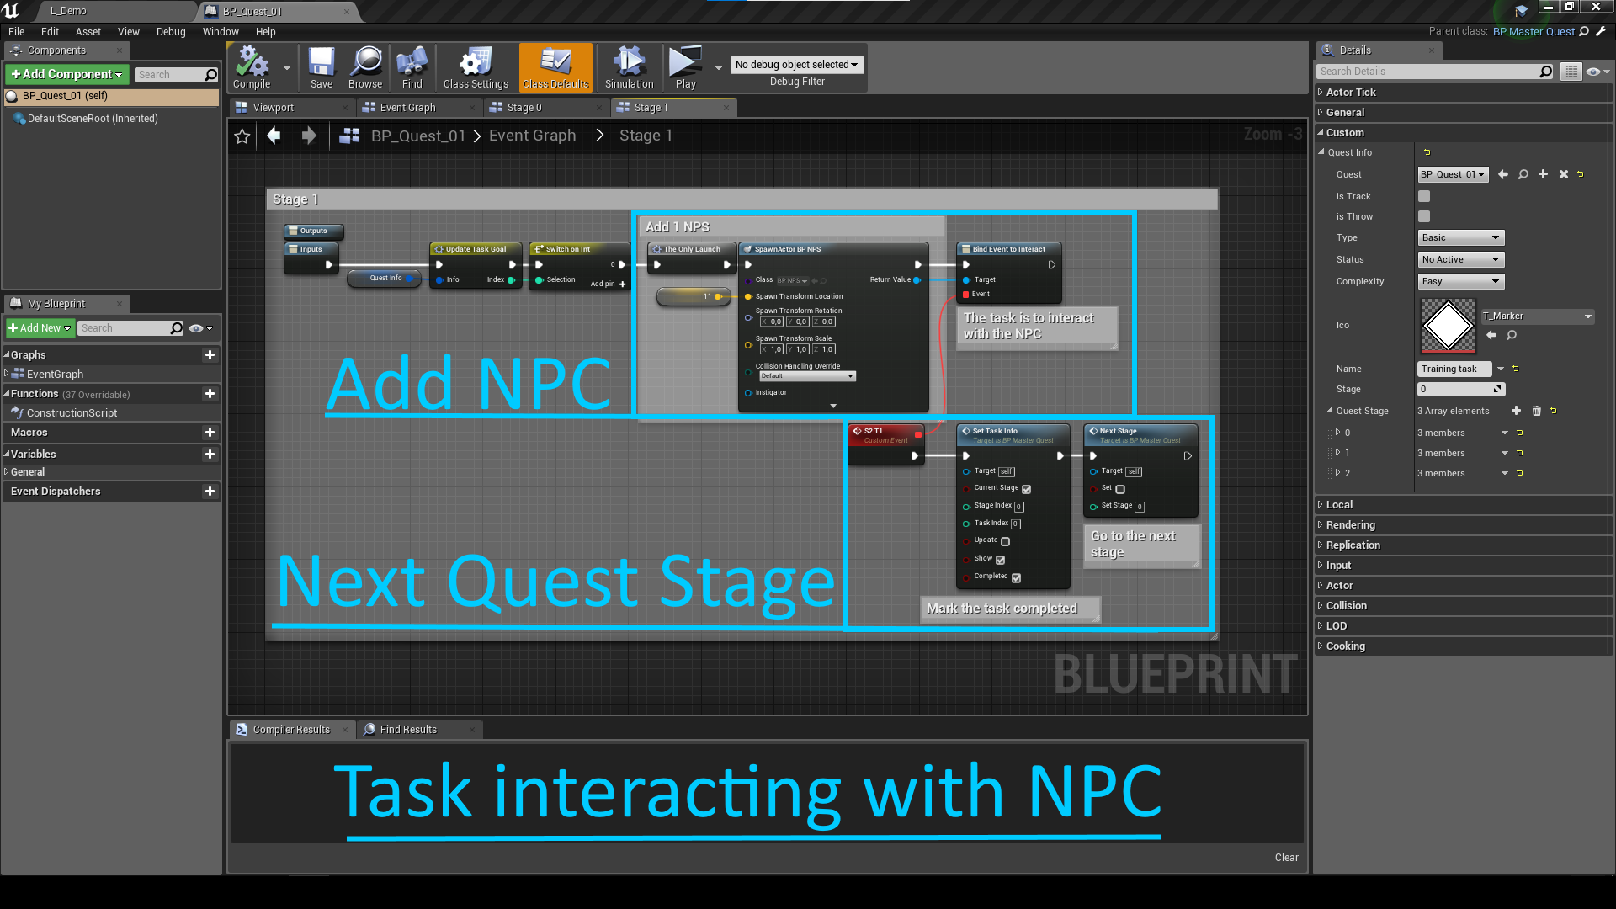Screen dimensions: 1616x909
Task: Click the Find toolbar icon
Action: [412, 66]
